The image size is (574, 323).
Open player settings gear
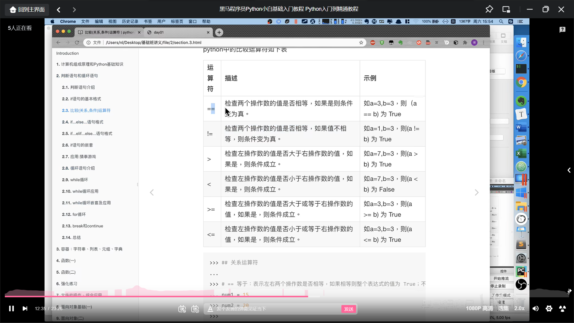[x=549, y=308]
